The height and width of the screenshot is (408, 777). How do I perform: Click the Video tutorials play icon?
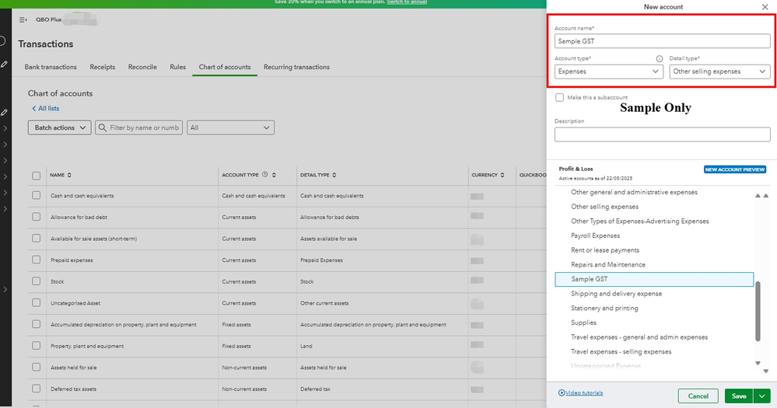point(562,392)
